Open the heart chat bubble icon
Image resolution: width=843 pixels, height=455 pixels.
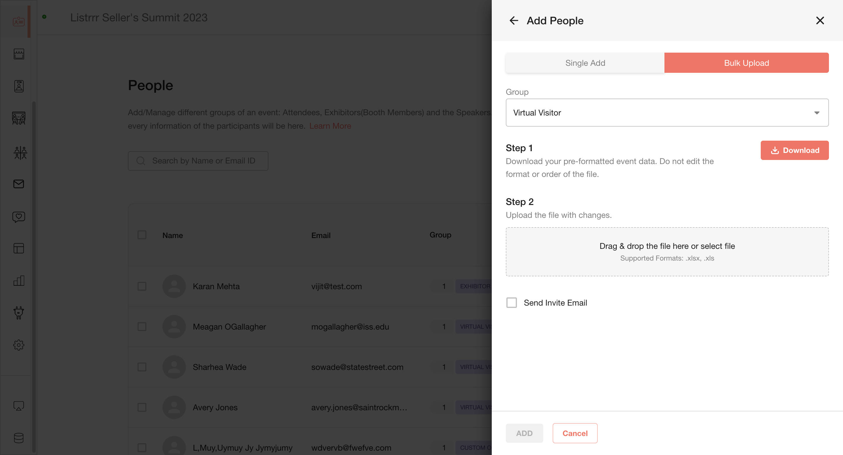coord(19,217)
